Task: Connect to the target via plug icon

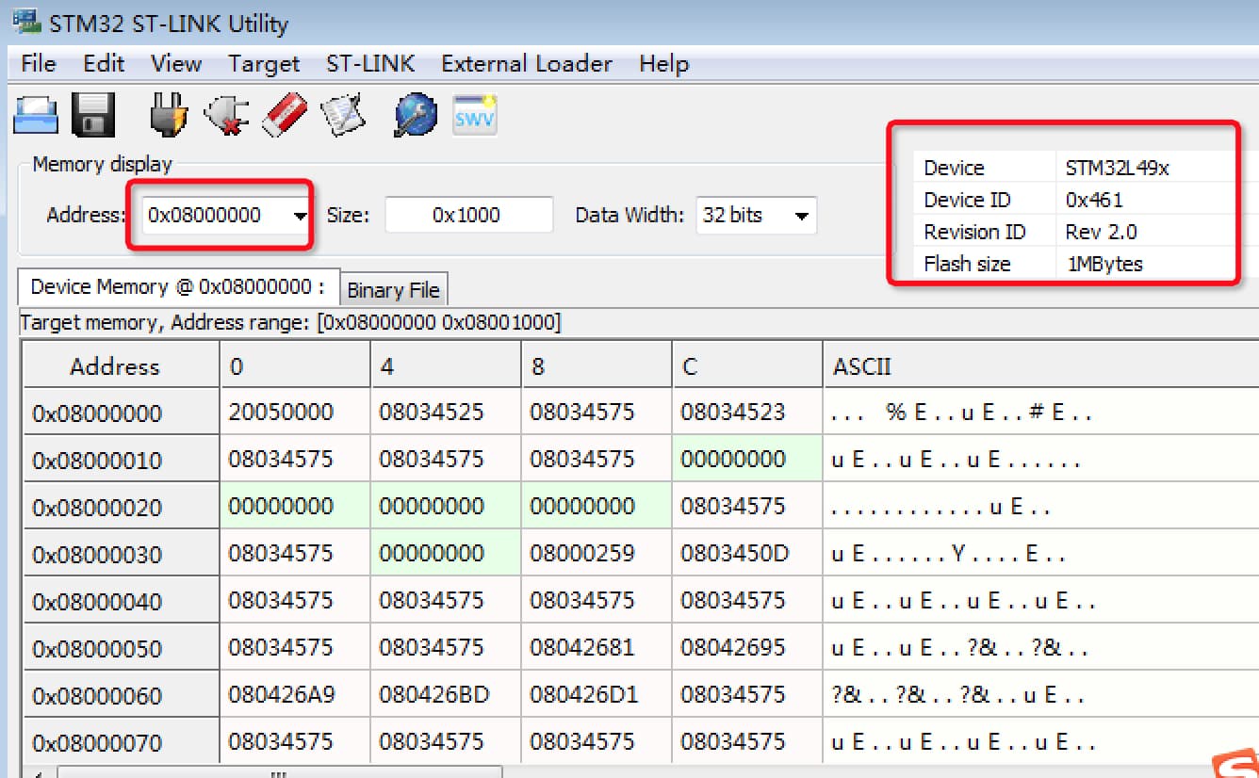Action: (168, 115)
